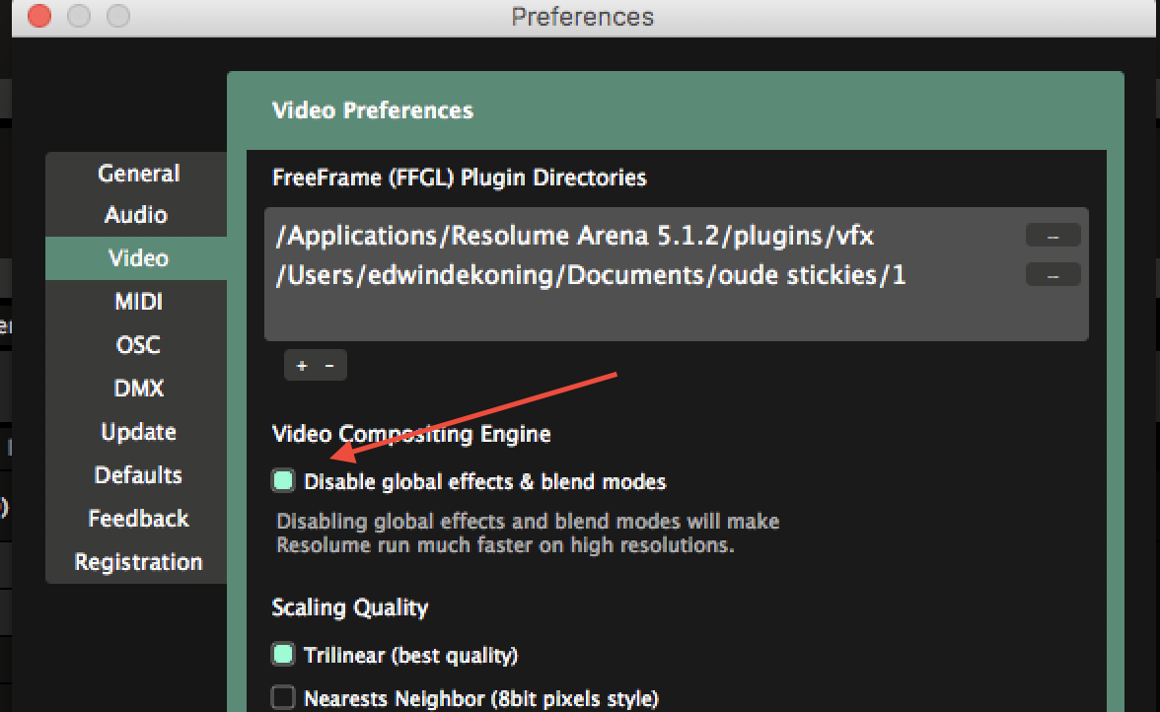This screenshot has height=712, width=1160.
Task: Enable Trilinear best quality scaling
Action: [284, 654]
